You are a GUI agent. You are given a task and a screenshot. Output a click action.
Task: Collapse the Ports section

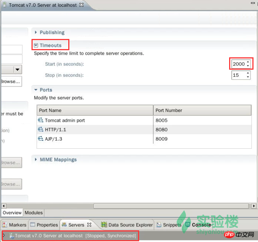pos(36,90)
